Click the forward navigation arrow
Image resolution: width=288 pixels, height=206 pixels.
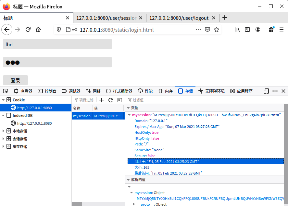click(x=18, y=29)
